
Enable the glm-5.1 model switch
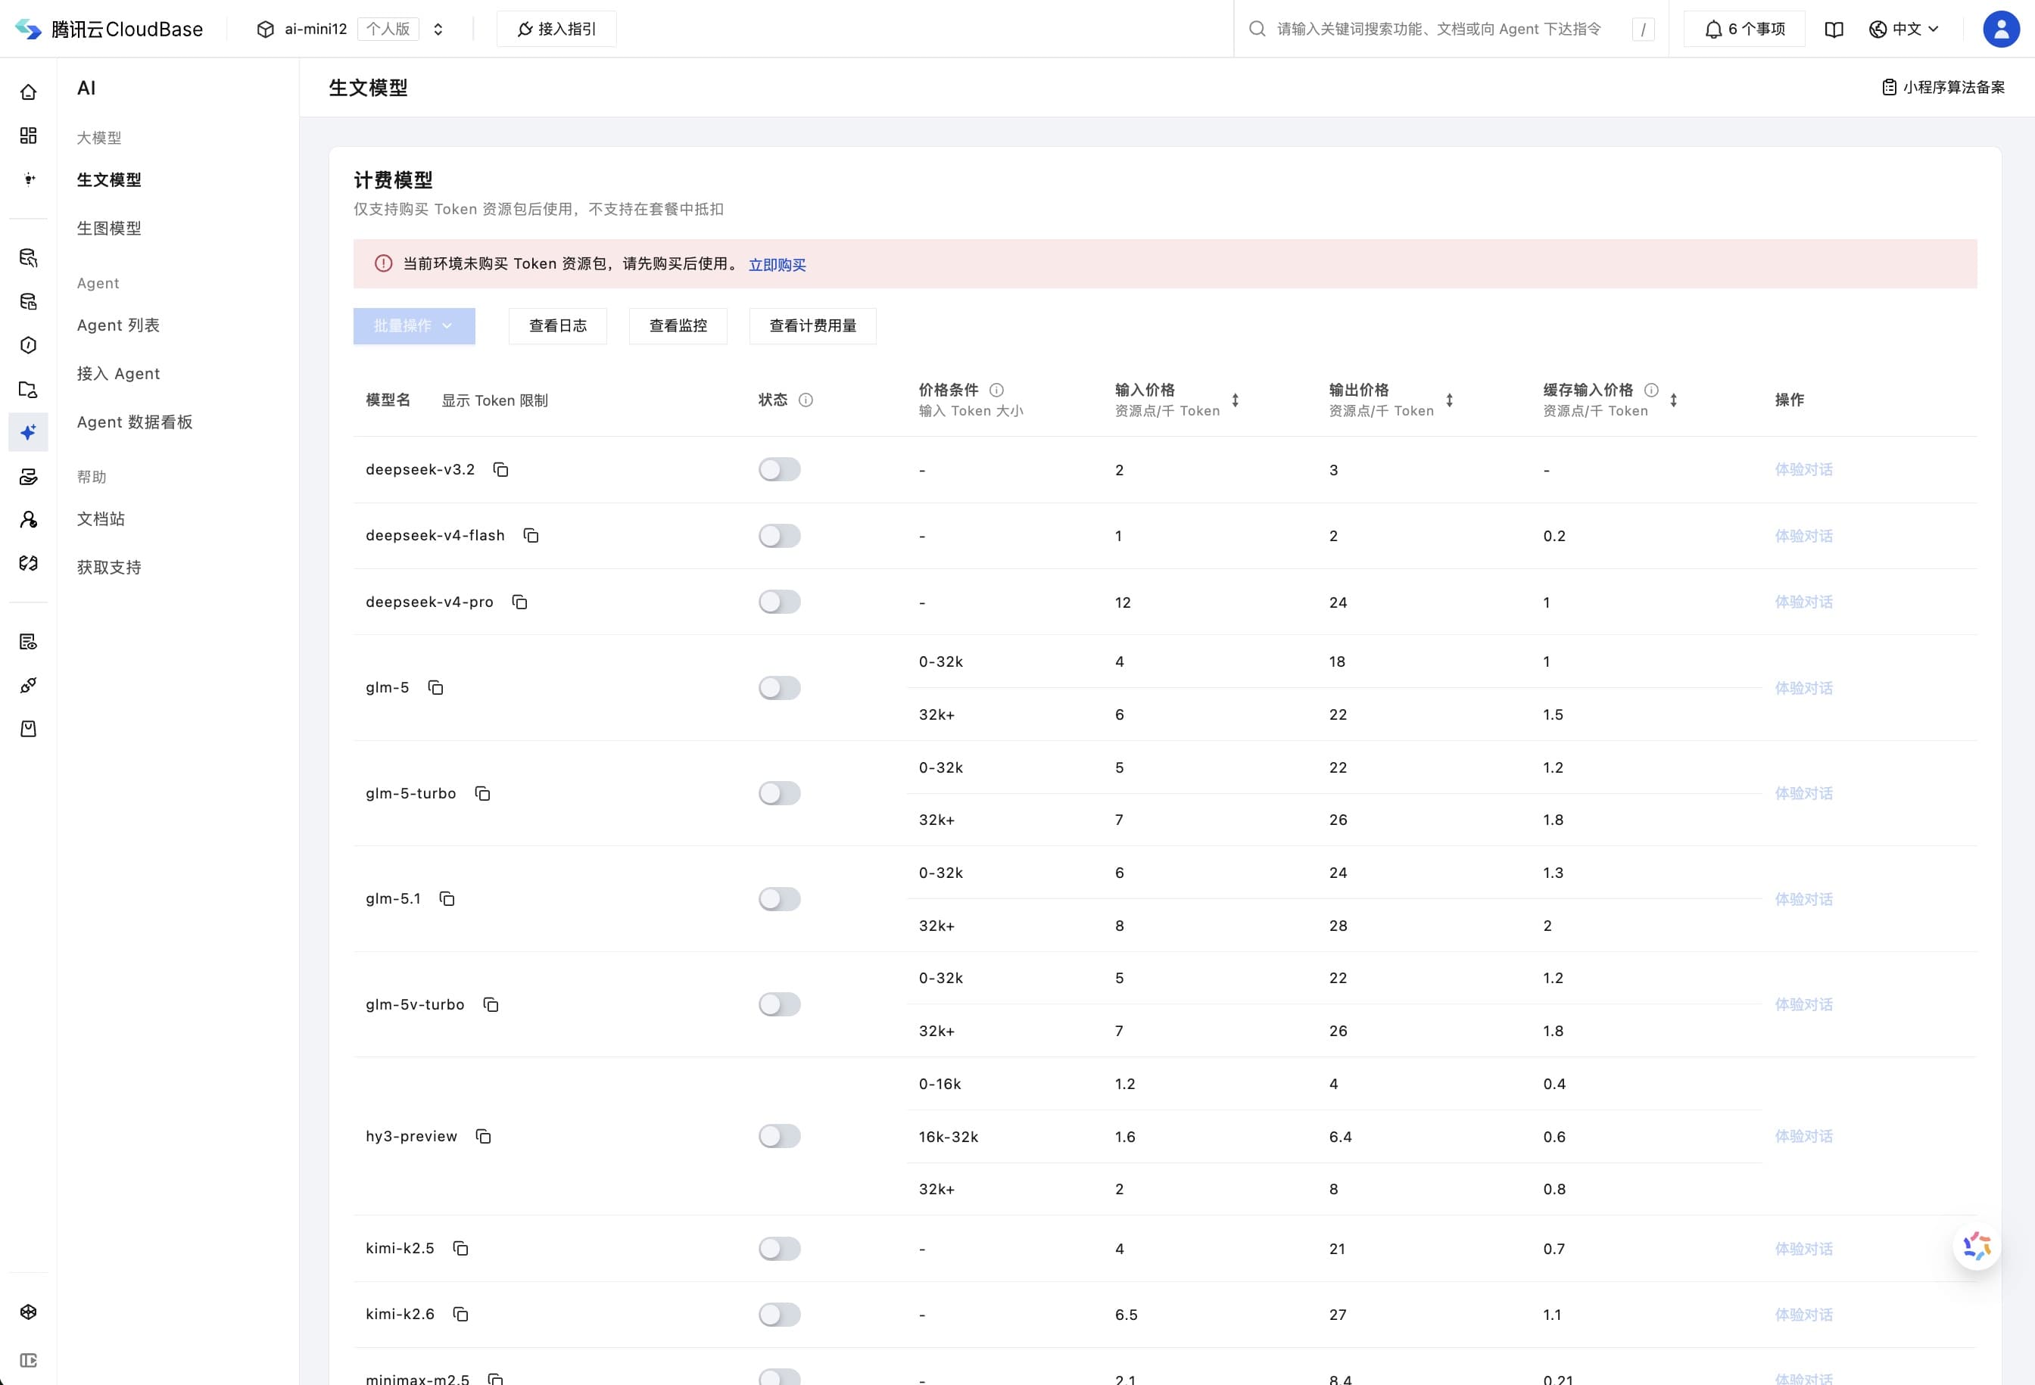779,899
